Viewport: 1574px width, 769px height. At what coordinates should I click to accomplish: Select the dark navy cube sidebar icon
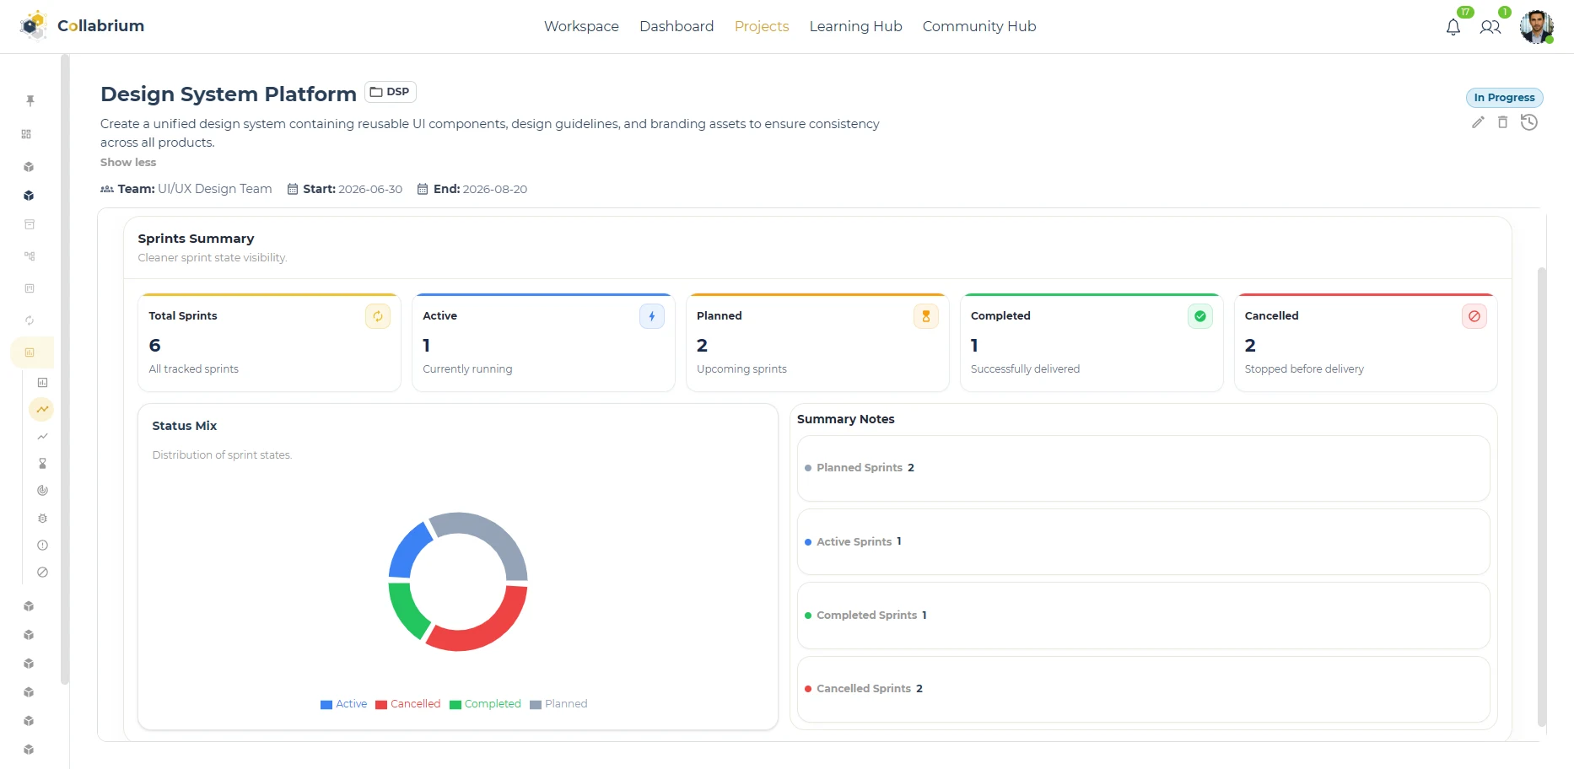click(x=29, y=196)
